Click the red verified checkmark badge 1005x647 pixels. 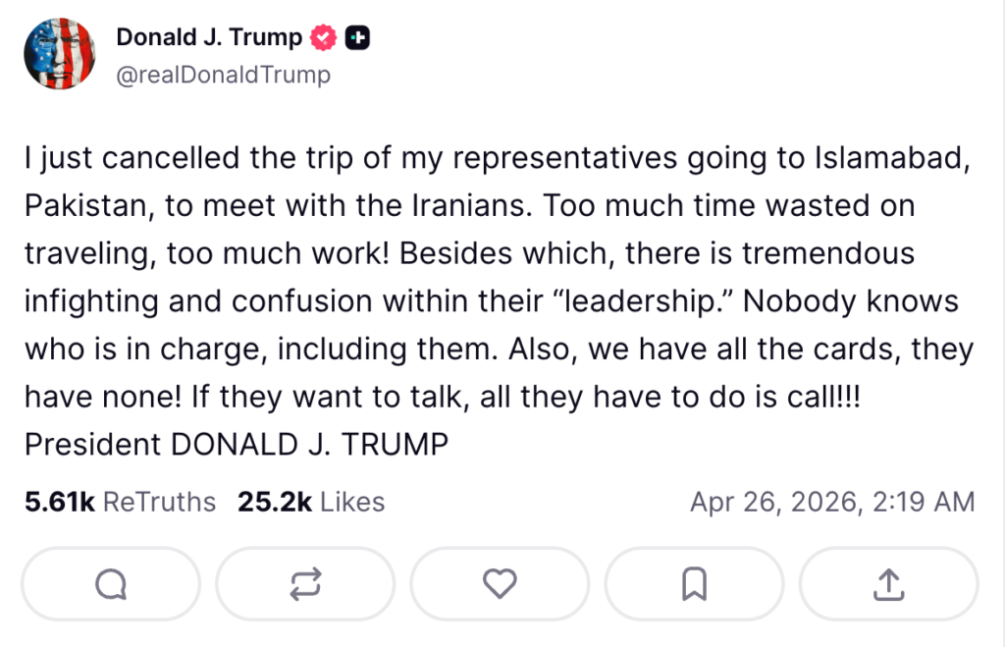point(324,38)
